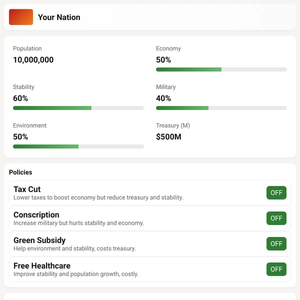Click the Conscription policy title

point(36,214)
